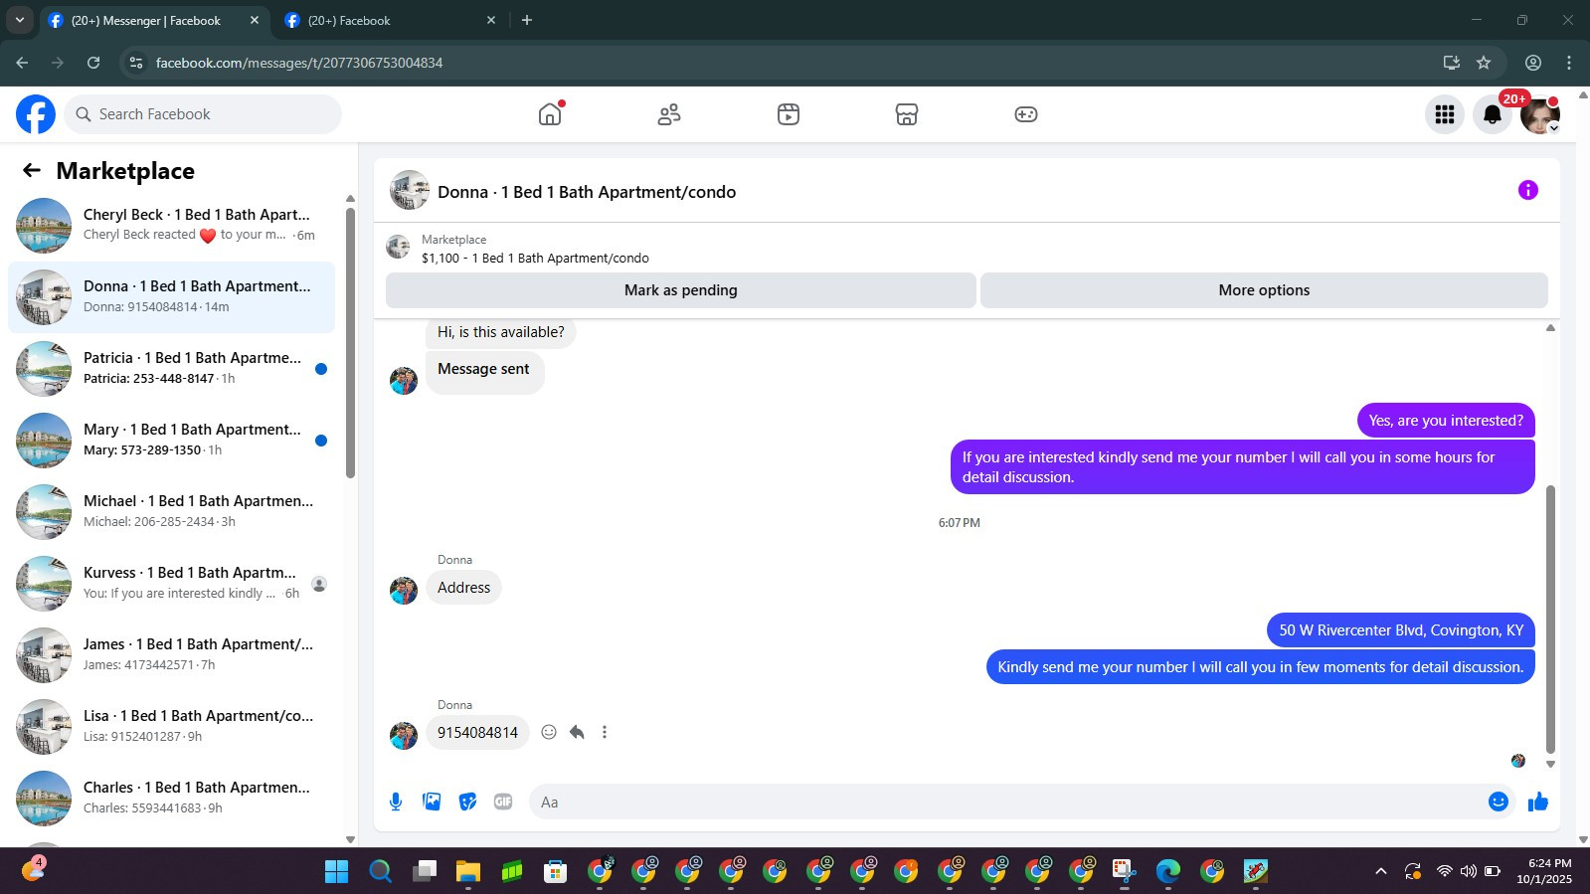The image size is (1590, 894).
Task: Close the (20+) Facebook tab
Action: (x=490, y=20)
